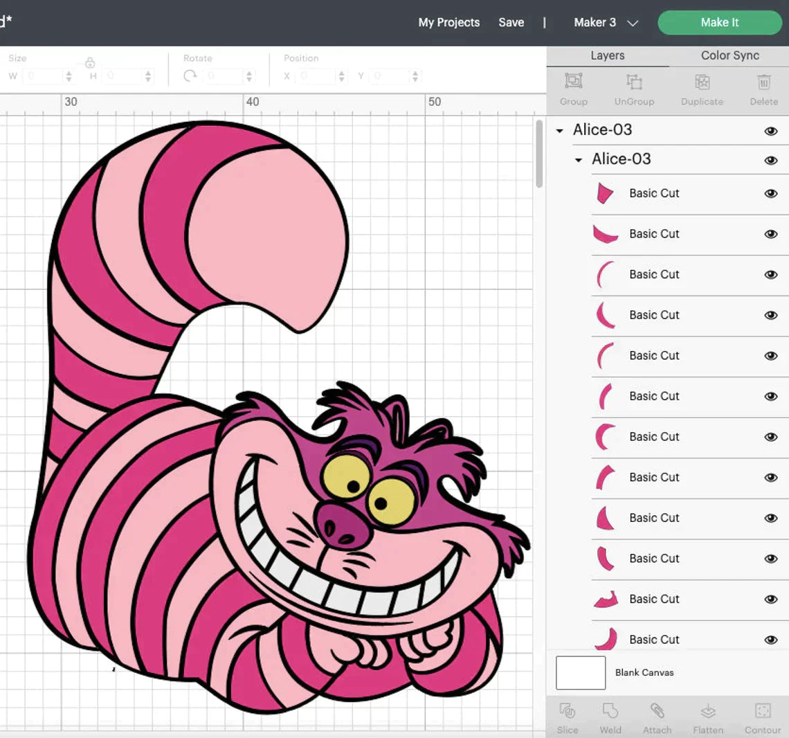Click the Duplicate icon
Viewport: 789px width, 738px height.
[x=702, y=82]
